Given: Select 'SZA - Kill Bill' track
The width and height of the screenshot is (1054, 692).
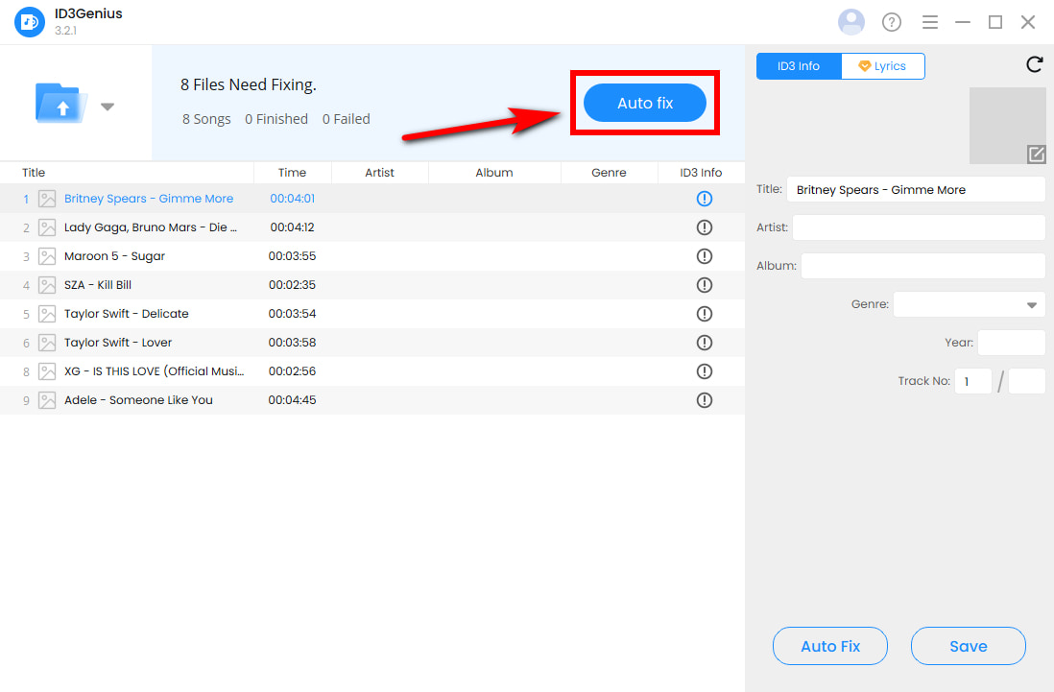Looking at the screenshot, I should point(372,285).
